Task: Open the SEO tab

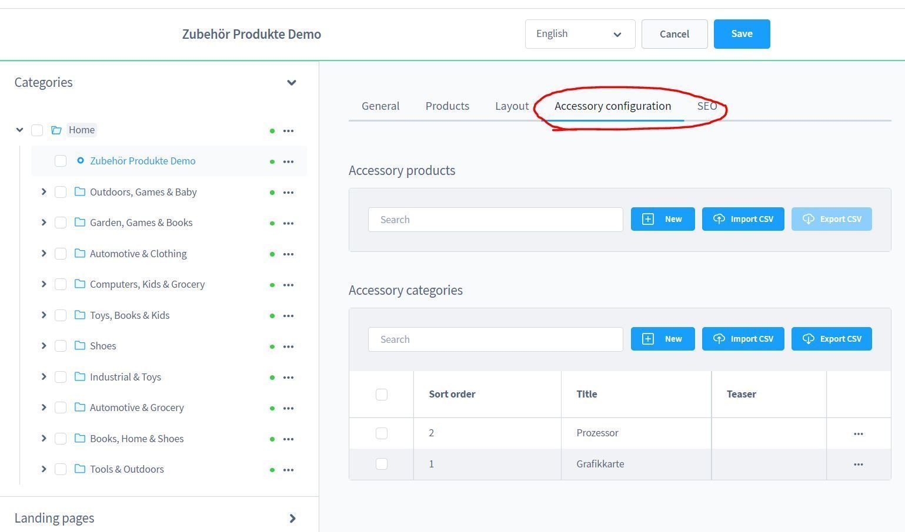Action: point(706,106)
